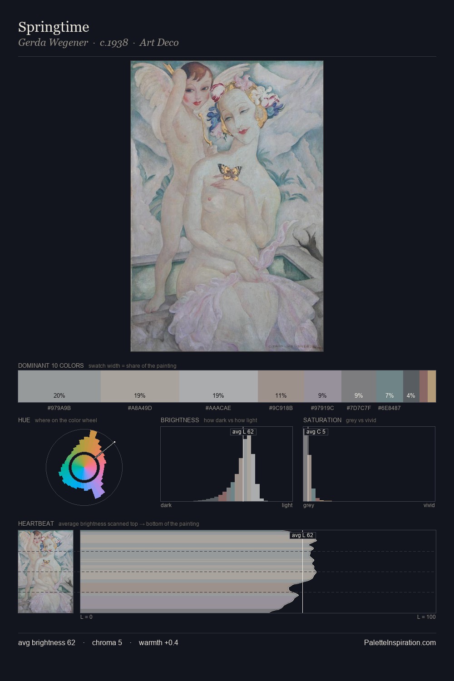454x681 pixels.
Task: Click the 'HEARTBEAT' section heading
Action: pos(36,523)
